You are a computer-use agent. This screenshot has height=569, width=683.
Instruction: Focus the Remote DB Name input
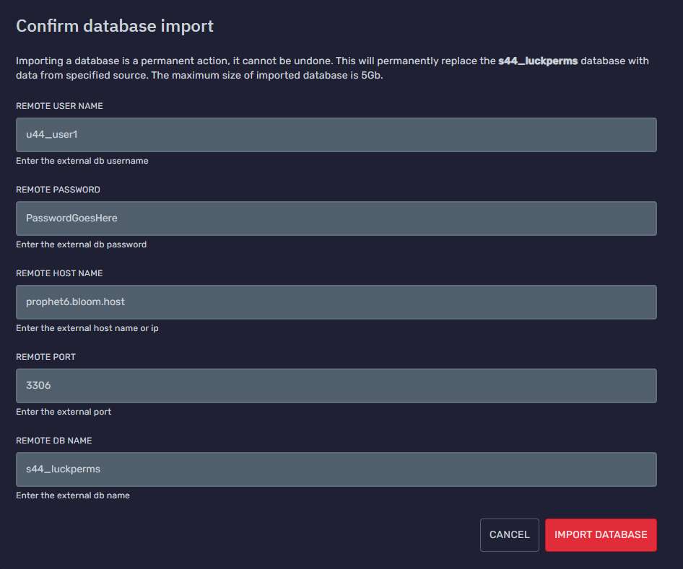click(336, 469)
